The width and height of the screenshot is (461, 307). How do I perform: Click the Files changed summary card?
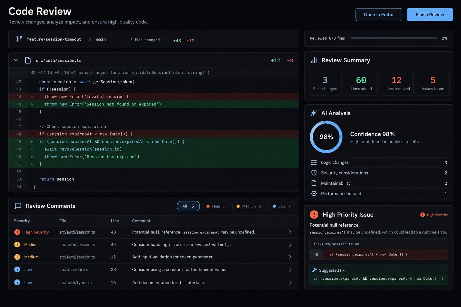click(325, 83)
